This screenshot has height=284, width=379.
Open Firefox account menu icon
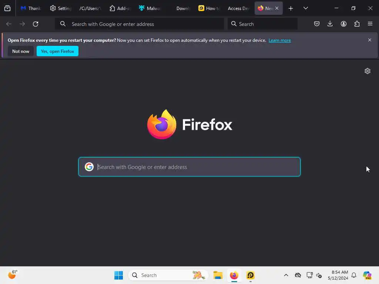[343, 24]
